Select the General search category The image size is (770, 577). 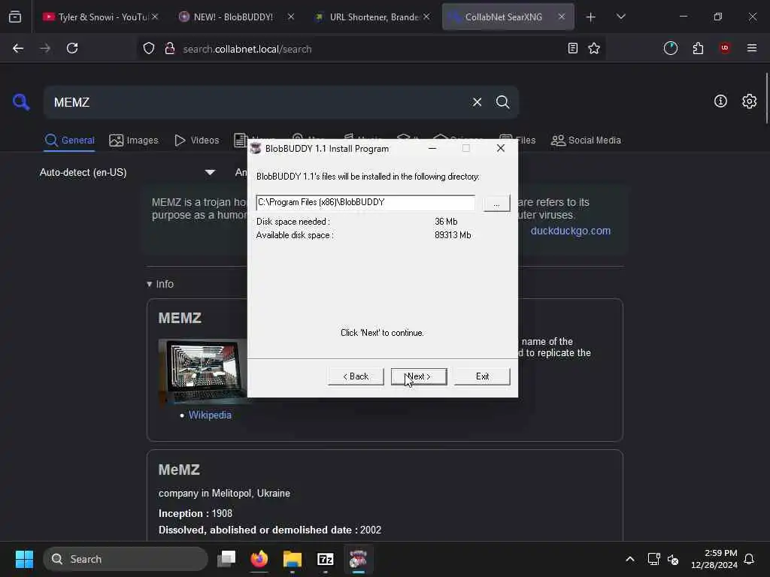click(69, 140)
